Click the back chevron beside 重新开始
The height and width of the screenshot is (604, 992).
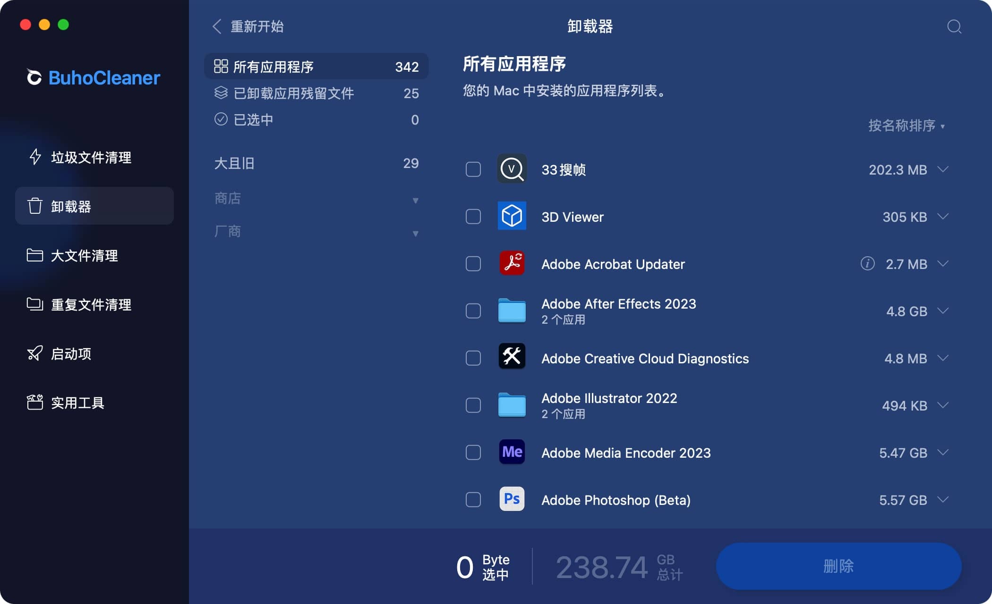[x=217, y=26]
